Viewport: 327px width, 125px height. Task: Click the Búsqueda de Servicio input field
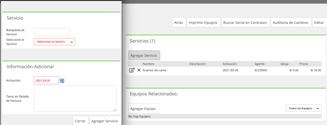(51, 32)
